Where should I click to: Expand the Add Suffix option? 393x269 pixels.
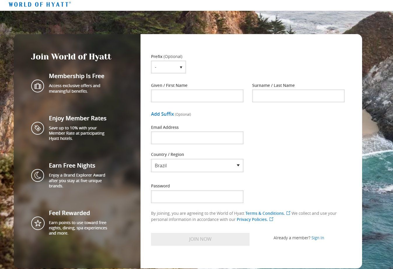point(162,114)
